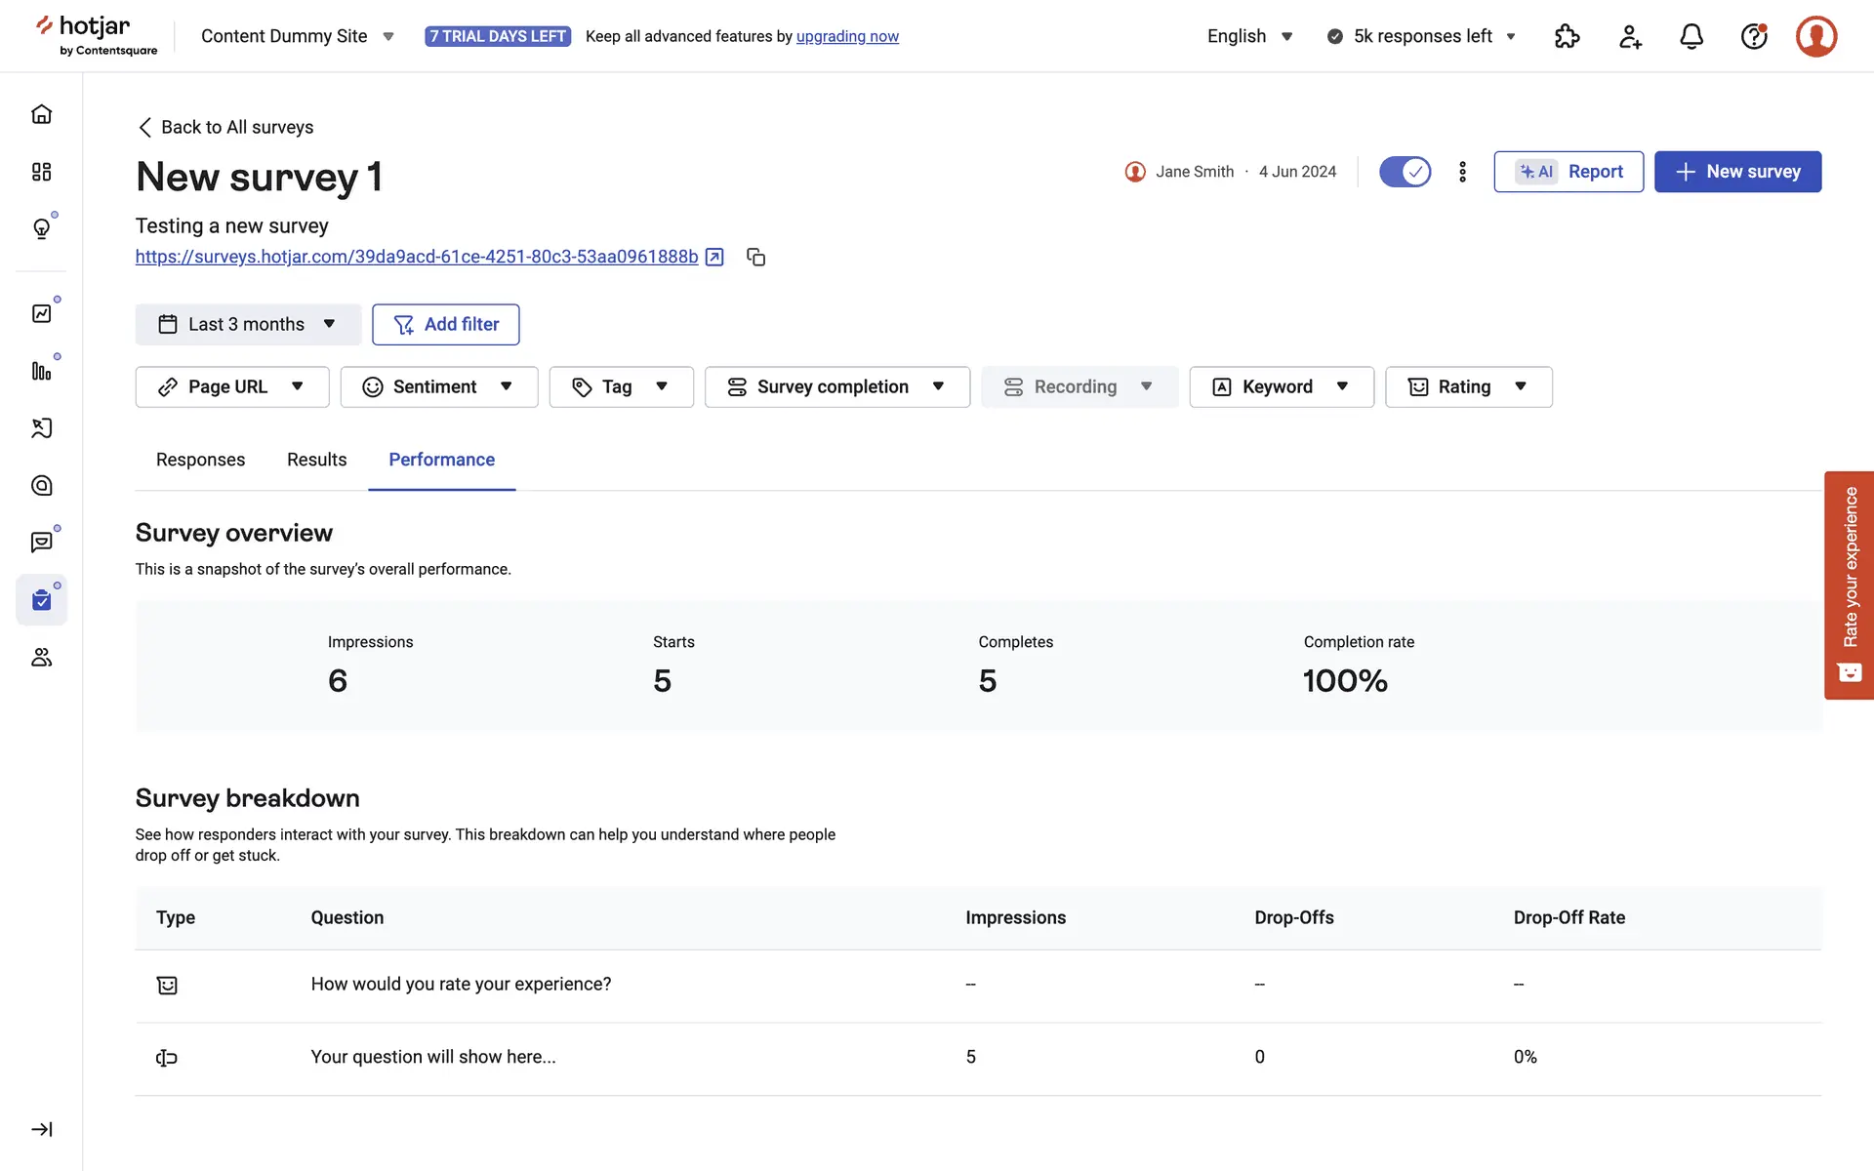Switch to the Responses tab
This screenshot has height=1171, width=1874.
pyautogui.click(x=200, y=460)
